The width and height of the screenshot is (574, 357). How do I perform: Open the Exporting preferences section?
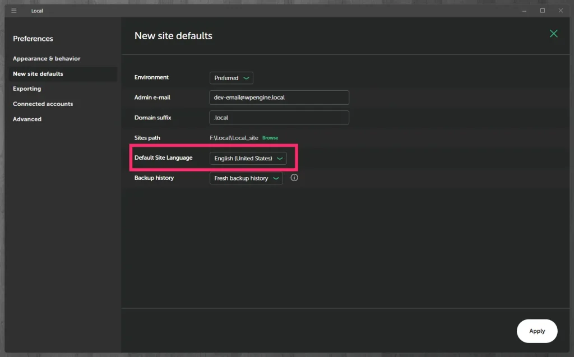pos(27,89)
